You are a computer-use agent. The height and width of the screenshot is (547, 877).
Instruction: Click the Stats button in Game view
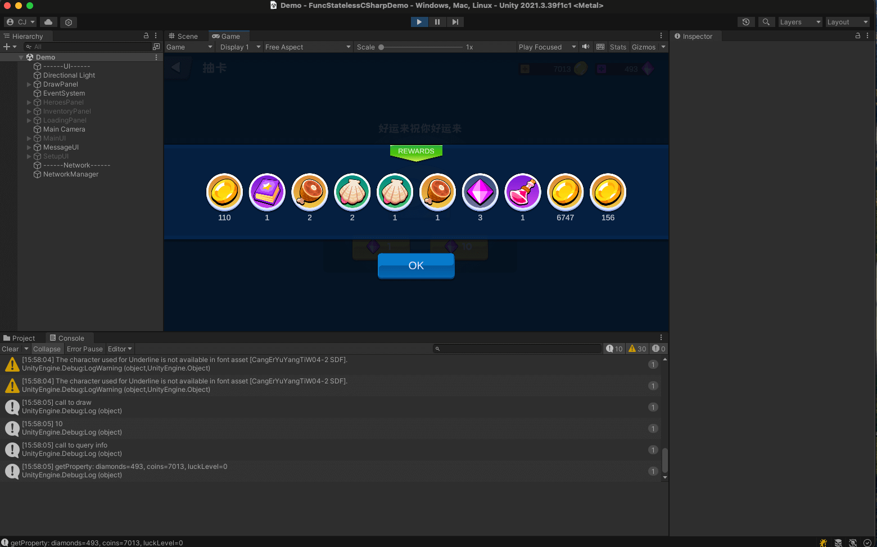(x=618, y=47)
